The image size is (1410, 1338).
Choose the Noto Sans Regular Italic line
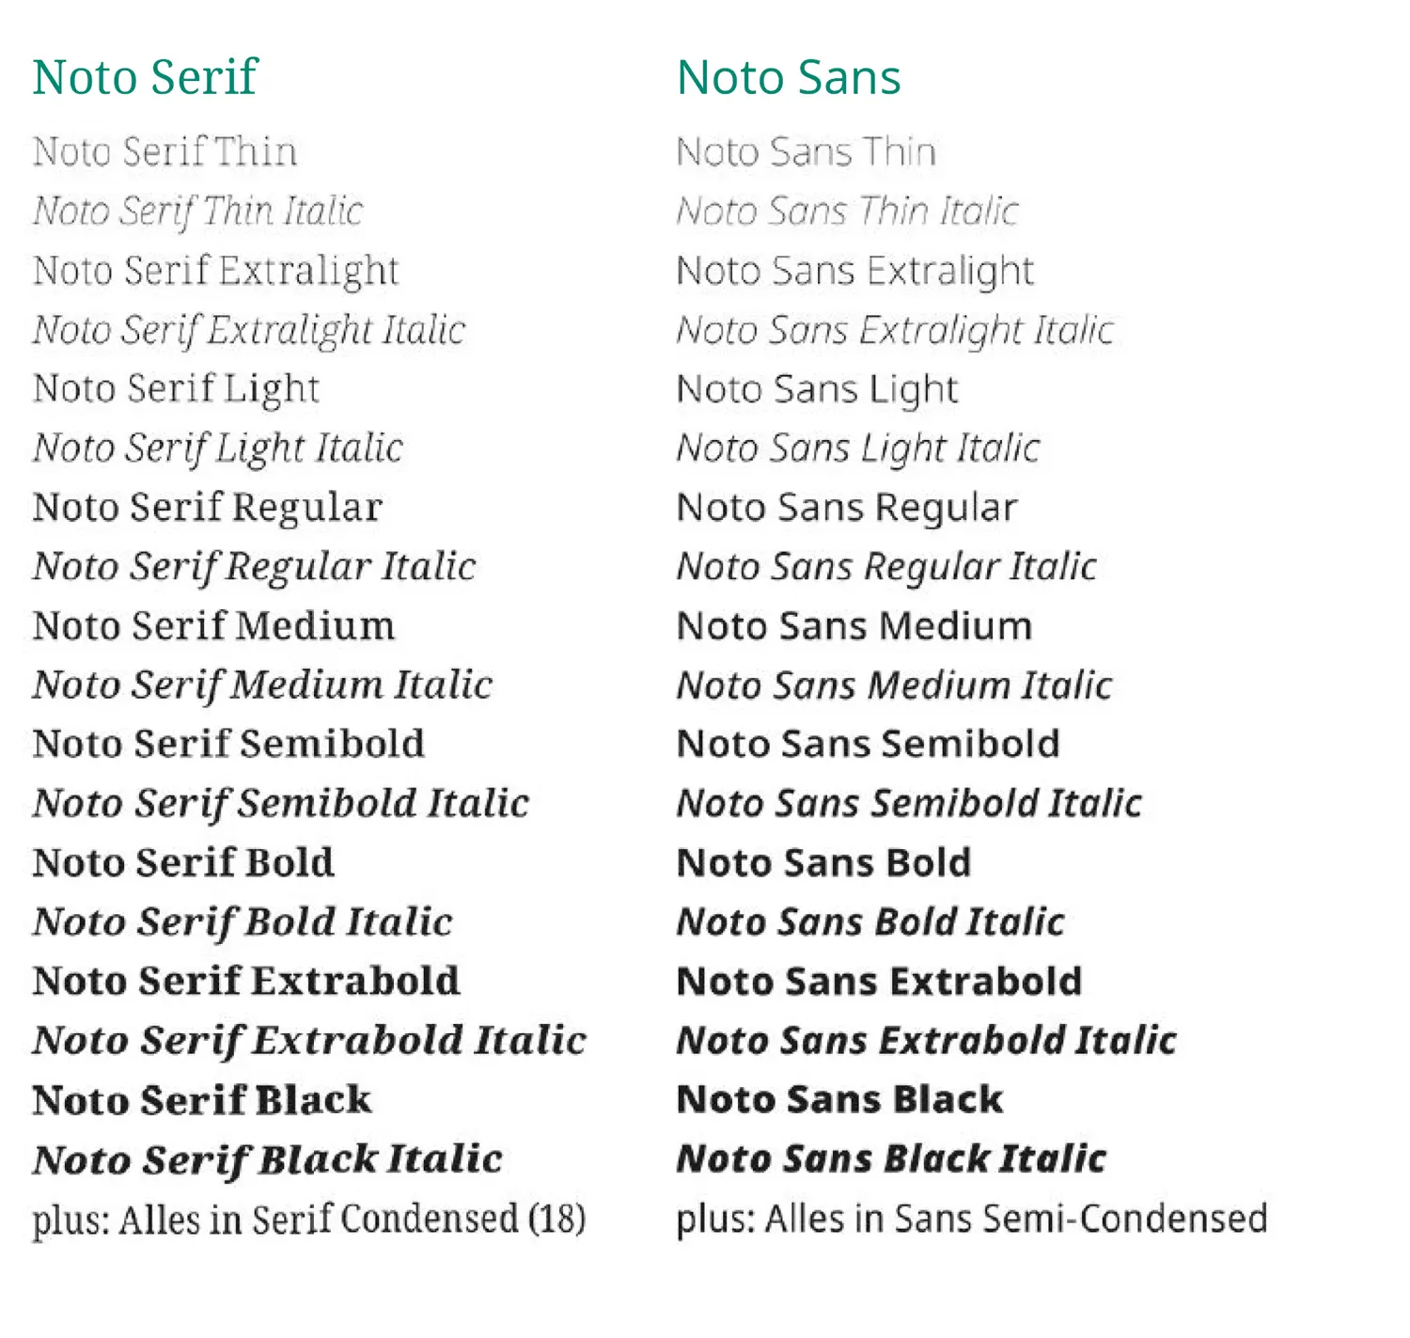(x=886, y=567)
